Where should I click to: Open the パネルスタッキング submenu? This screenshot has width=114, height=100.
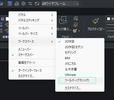tap(33, 20)
